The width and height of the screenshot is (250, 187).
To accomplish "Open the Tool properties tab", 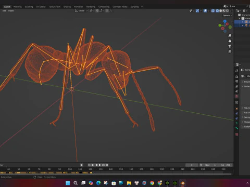I will coord(237,71).
